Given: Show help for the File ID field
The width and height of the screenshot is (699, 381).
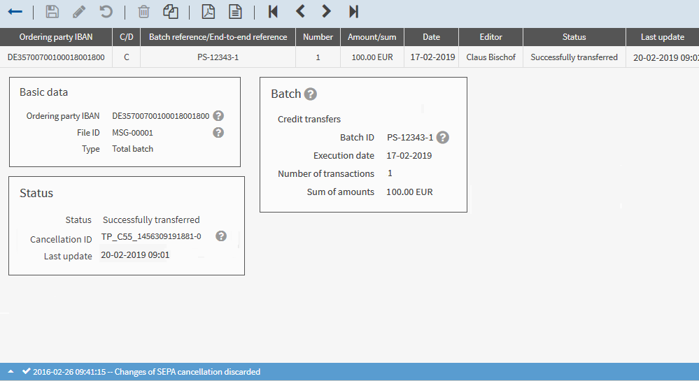Looking at the screenshot, I should (x=218, y=132).
